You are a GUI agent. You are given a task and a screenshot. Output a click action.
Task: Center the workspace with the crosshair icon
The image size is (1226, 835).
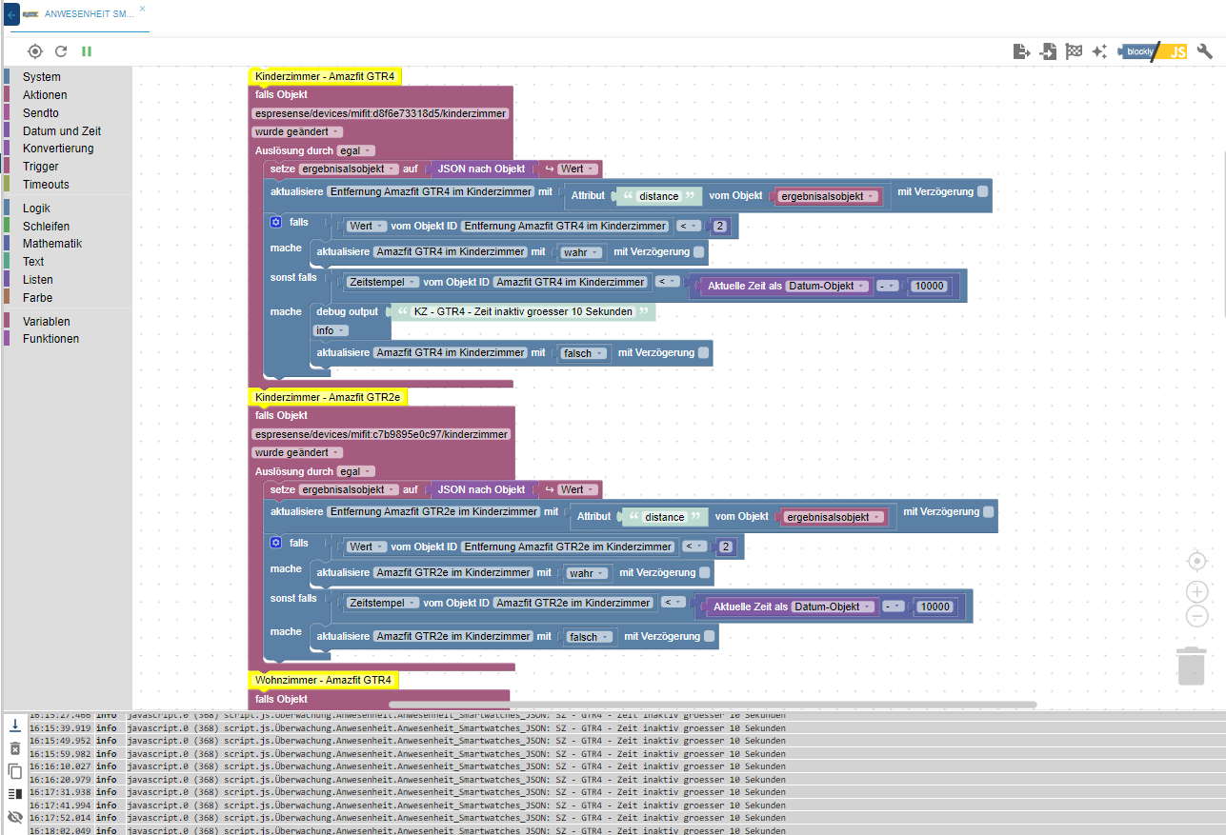point(1197,561)
